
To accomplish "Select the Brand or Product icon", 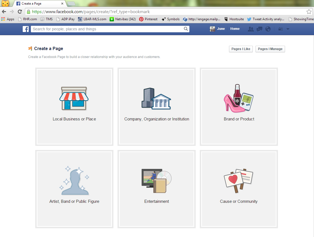I will 239,98.
